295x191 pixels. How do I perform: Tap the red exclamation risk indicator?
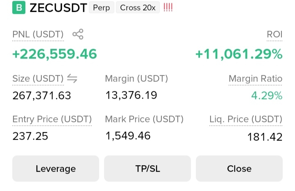(x=168, y=7)
